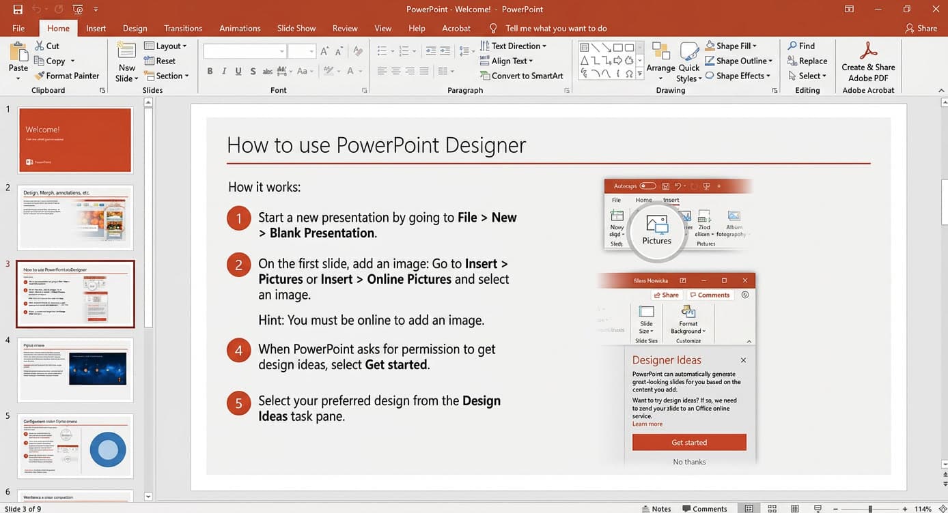Click Create & Share Adobe PDF icon

(x=868, y=61)
